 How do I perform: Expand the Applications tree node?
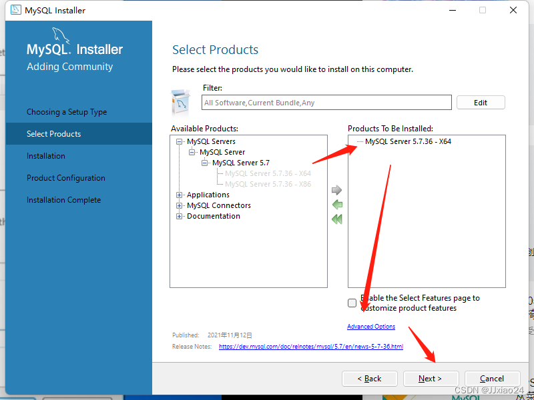[x=179, y=195]
